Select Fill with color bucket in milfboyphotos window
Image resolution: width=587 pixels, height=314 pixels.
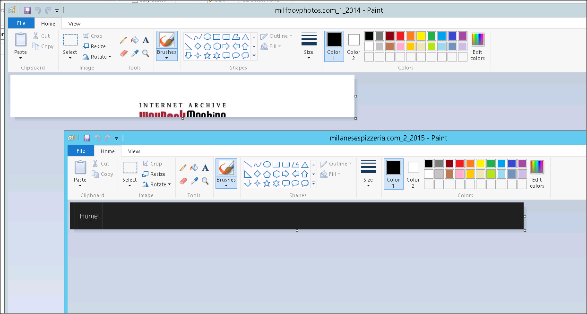(x=134, y=40)
